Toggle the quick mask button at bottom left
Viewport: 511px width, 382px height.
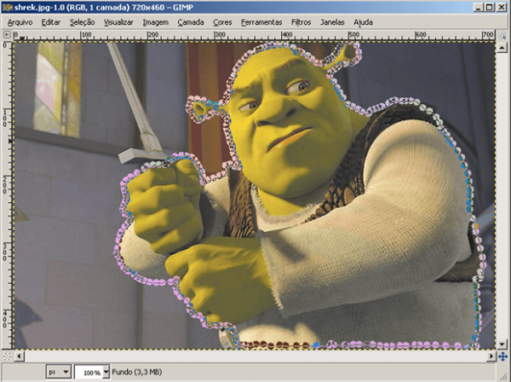pos(7,356)
